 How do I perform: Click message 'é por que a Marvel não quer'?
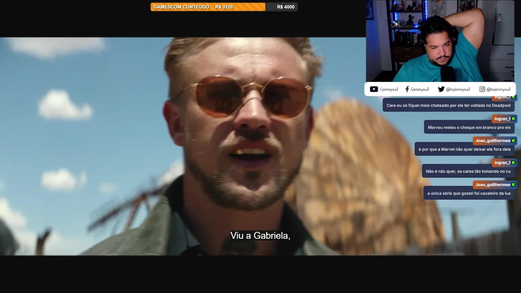(x=464, y=149)
